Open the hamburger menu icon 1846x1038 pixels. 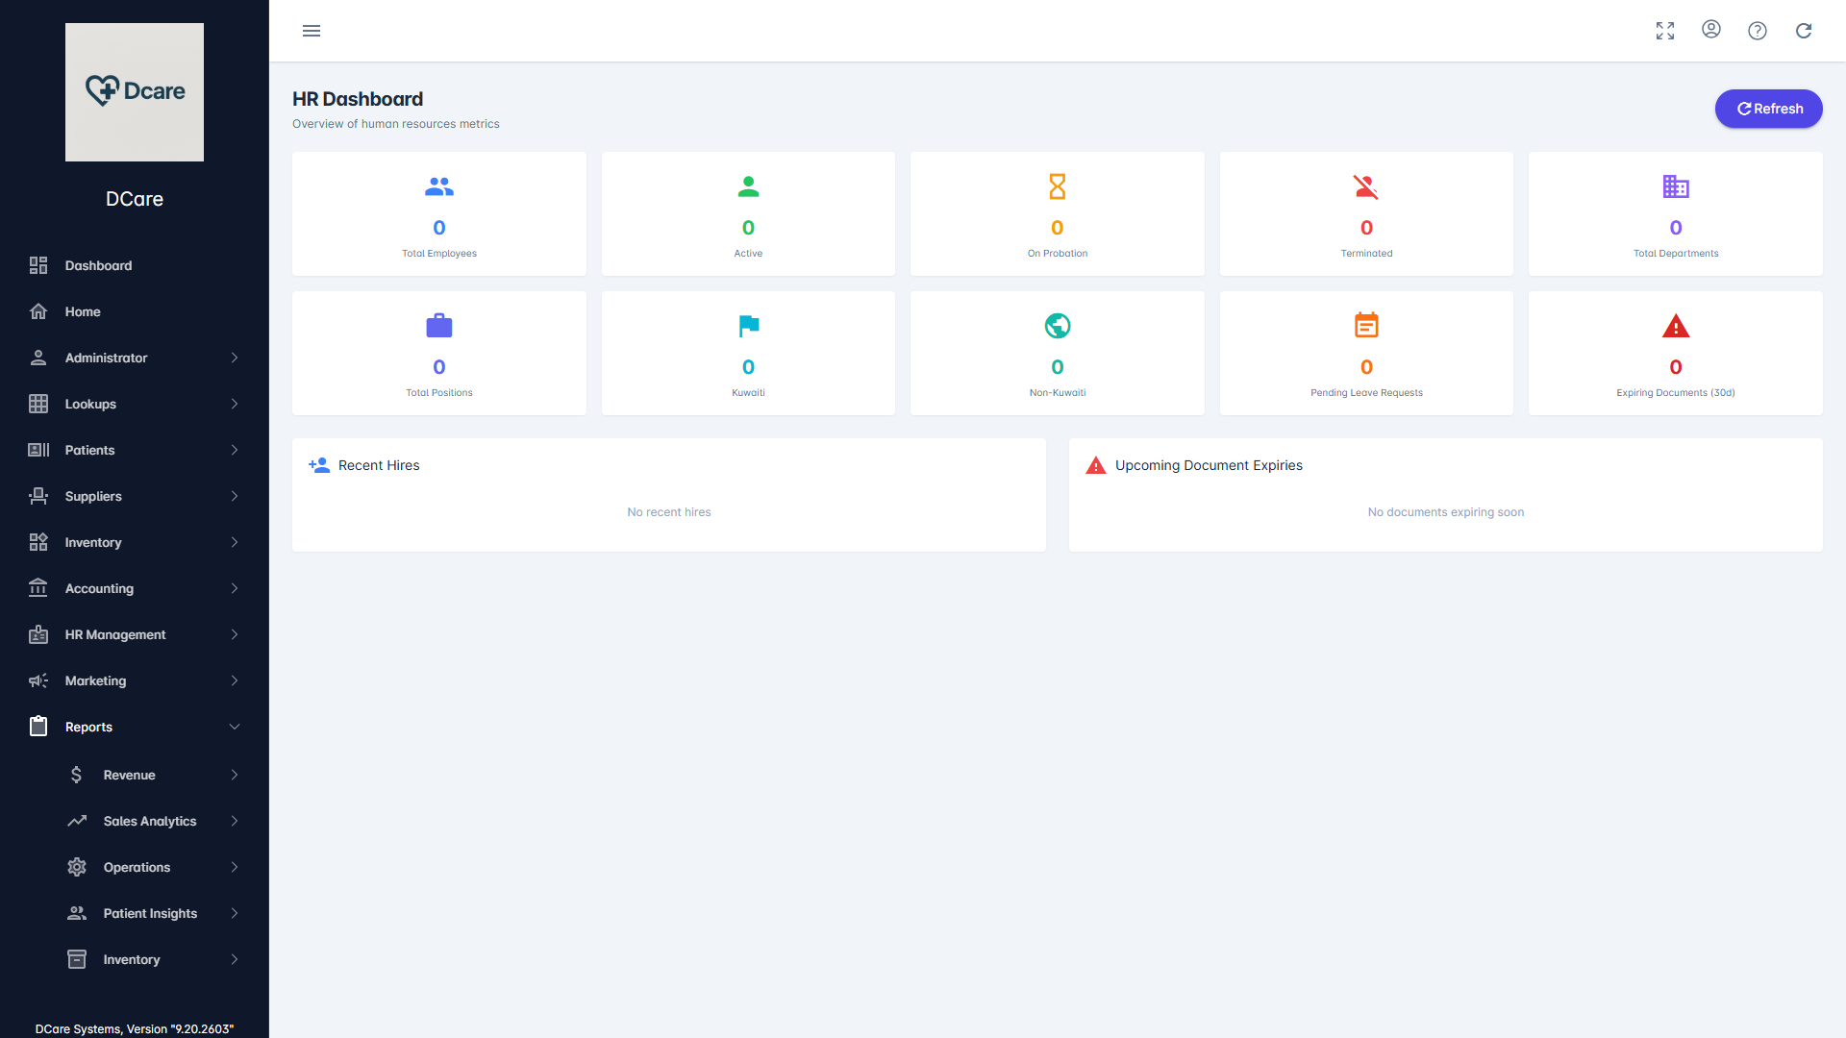(312, 31)
